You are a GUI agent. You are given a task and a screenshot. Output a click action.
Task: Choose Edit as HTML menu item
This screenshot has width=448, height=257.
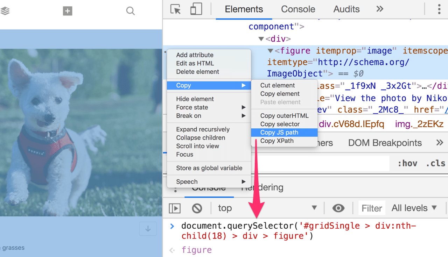click(195, 63)
